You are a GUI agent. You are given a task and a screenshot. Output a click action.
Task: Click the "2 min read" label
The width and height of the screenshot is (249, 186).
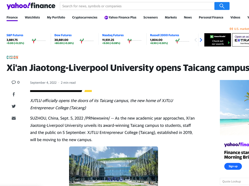[68, 83]
